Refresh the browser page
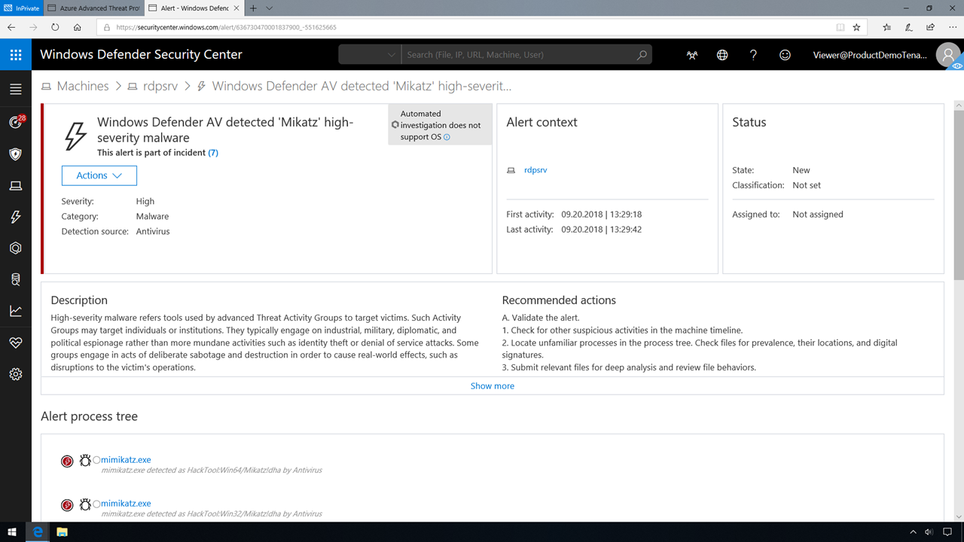This screenshot has width=964, height=542. pyautogui.click(x=55, y=27)
